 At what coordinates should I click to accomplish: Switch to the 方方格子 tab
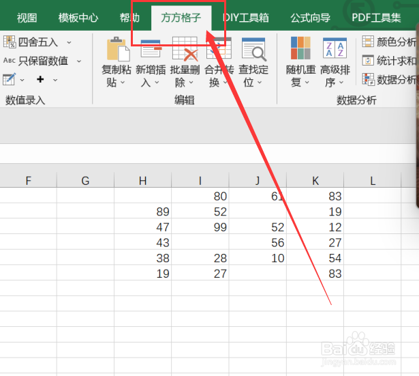181,18
